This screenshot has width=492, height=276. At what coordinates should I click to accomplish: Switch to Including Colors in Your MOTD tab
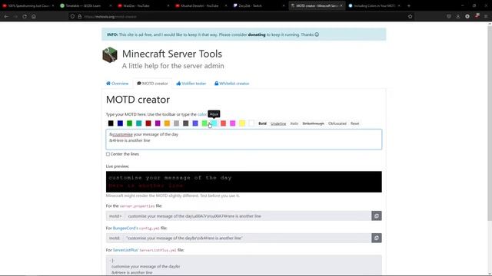point(374,5)
